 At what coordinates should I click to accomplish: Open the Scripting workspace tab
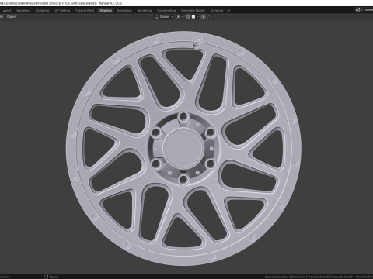tap(217, 11)
